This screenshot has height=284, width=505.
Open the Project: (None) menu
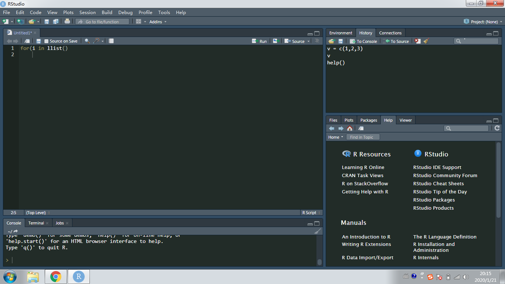pos(483,21)
